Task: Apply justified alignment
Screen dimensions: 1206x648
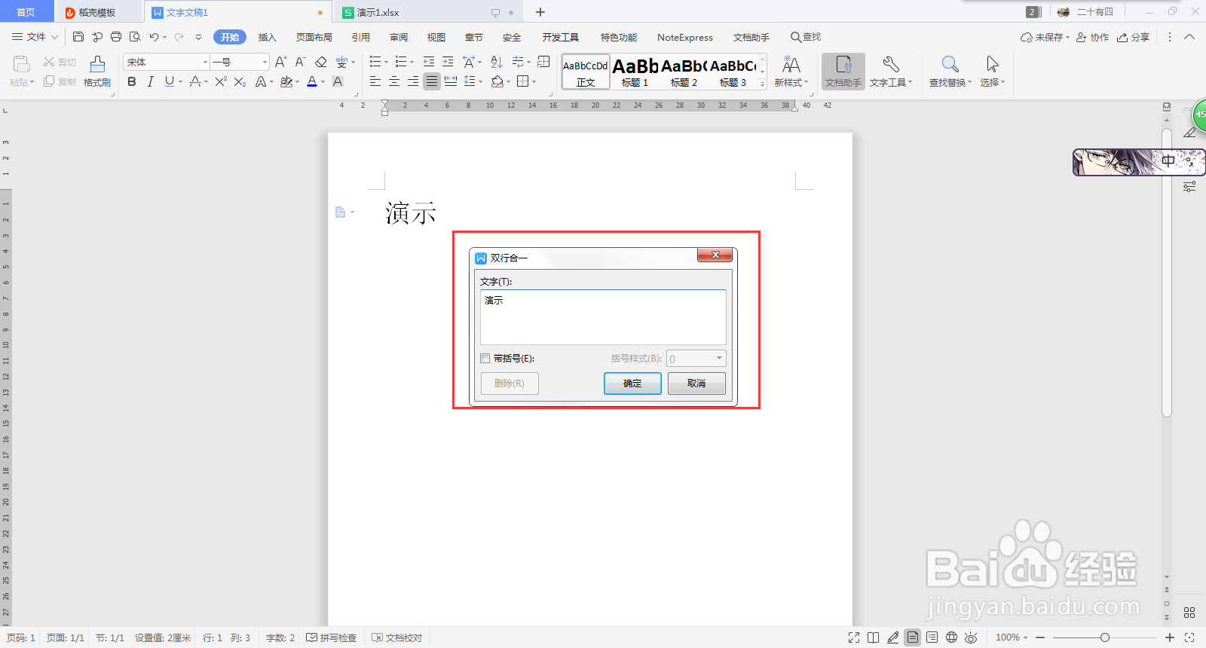Action: coord(431,81)
